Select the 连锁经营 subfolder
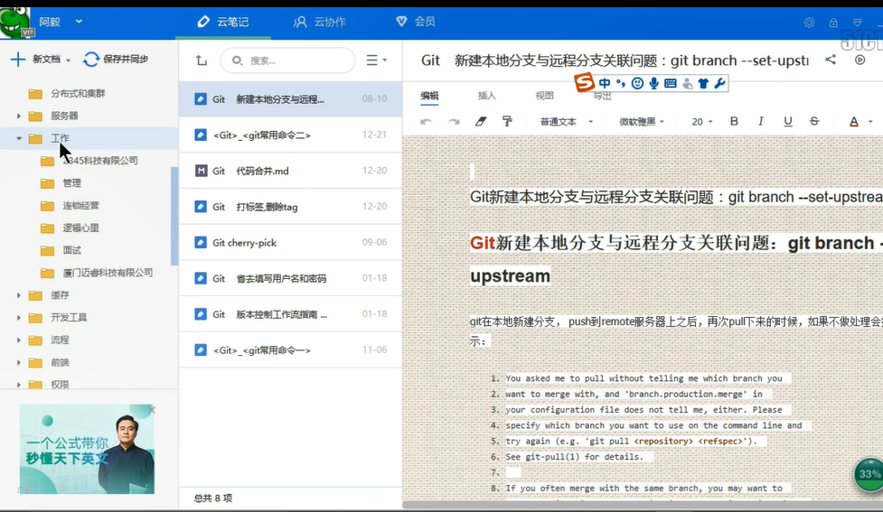The image size is (883, 512). point(80,205)
